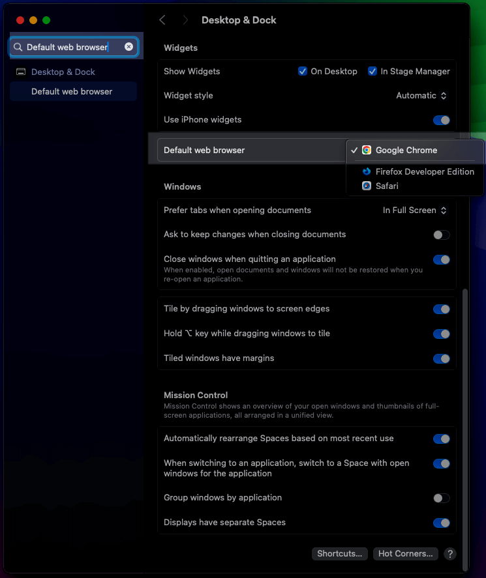Choose Firefox Developer Edition as default browser
486x578 pixels.
point(415,171)
